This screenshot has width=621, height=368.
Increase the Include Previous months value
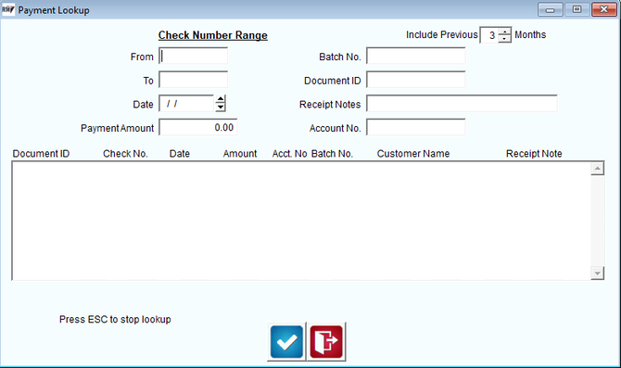click(504, 32)
